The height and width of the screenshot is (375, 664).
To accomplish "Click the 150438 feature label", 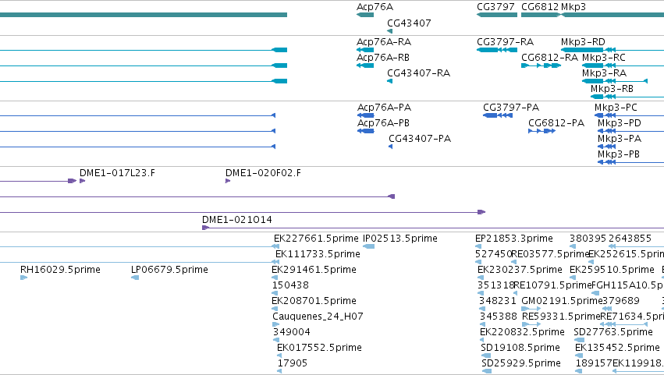I will pyautogui.click(x=290, y=285).
